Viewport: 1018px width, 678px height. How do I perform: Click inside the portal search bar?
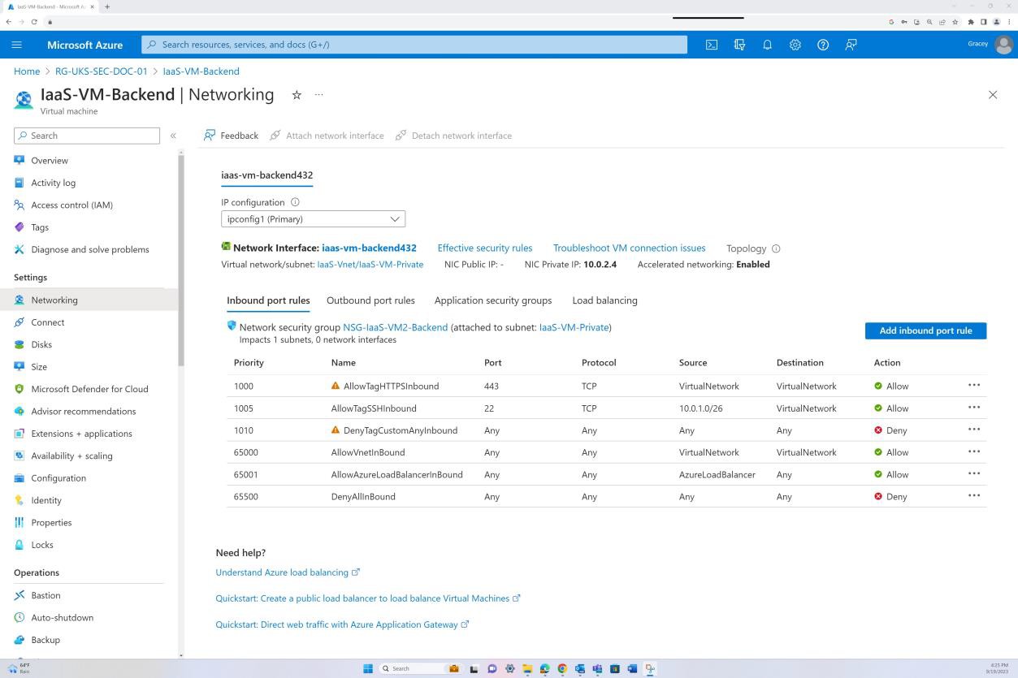pyautogui.click(x=413, y=45)
